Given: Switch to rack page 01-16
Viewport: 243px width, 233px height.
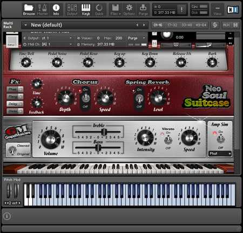Looking at the screenshot, I should [x=158, y=25].
